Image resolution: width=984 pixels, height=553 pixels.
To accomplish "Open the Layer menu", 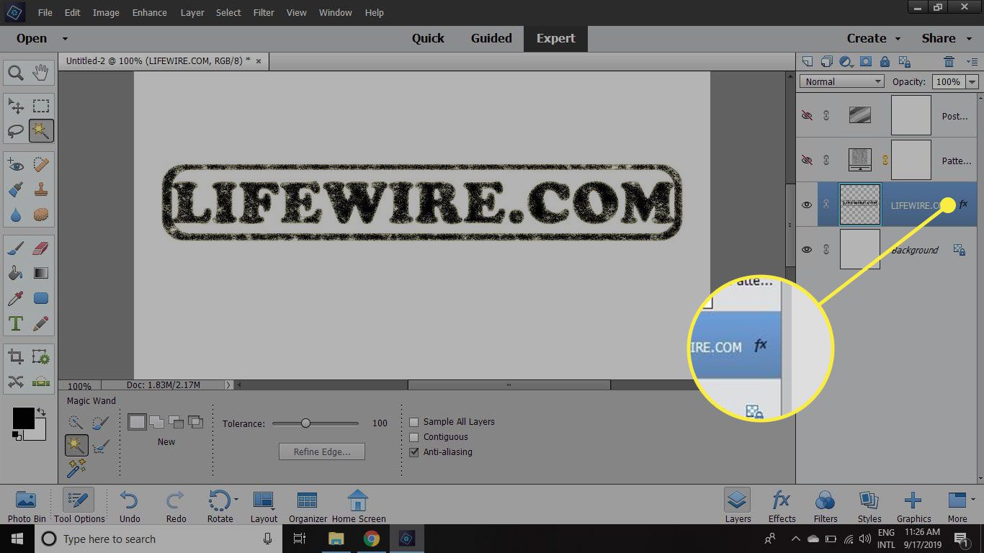I will click(x=192, y=12).
